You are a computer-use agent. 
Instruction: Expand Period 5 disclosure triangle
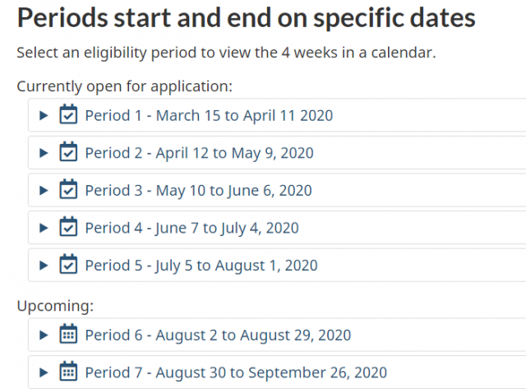coord(44,266)
